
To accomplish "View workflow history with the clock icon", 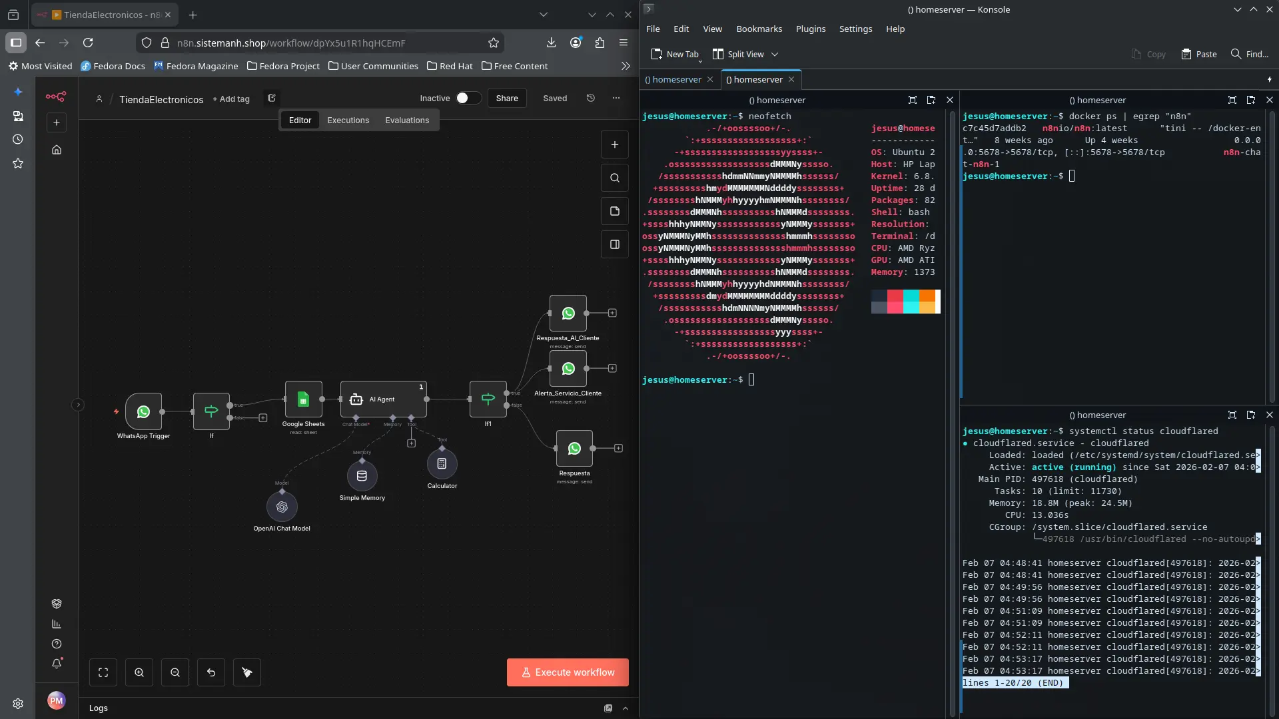I will [x=591, y=98].
